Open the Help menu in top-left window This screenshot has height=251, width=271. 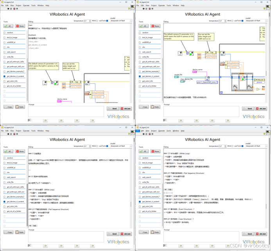pos(47,5)
